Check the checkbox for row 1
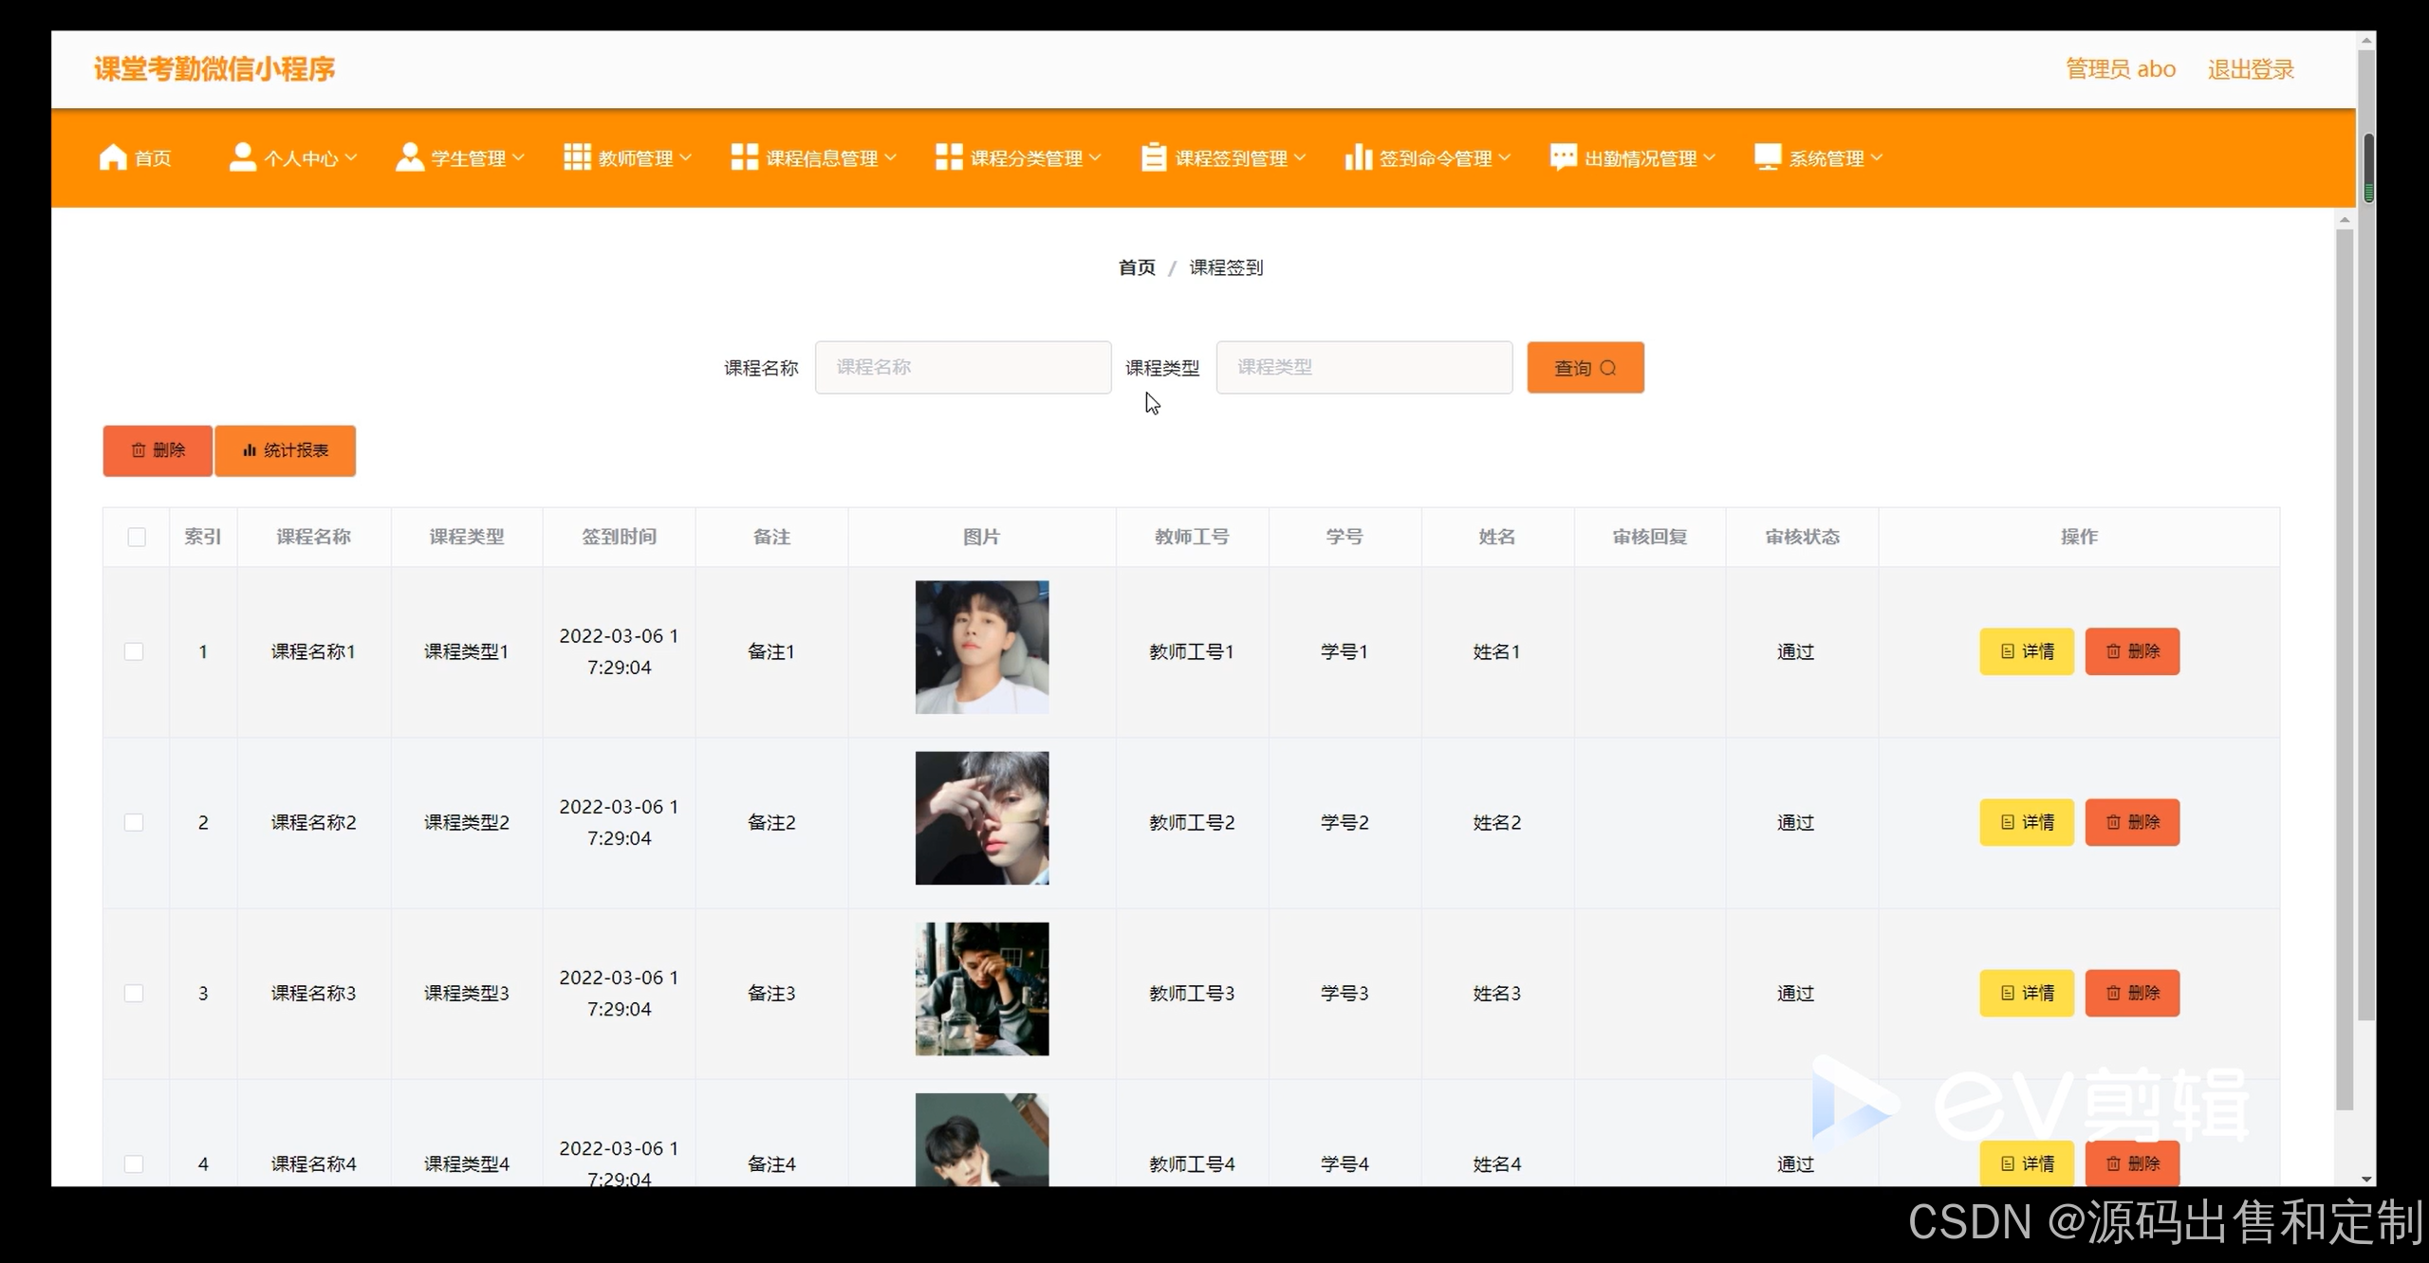The image size is (2429, 1263). (x=134, y=652)
